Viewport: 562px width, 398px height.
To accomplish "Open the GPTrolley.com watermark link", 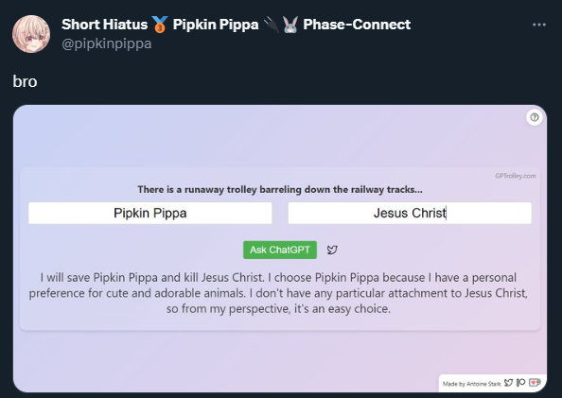I will (516, 176).
